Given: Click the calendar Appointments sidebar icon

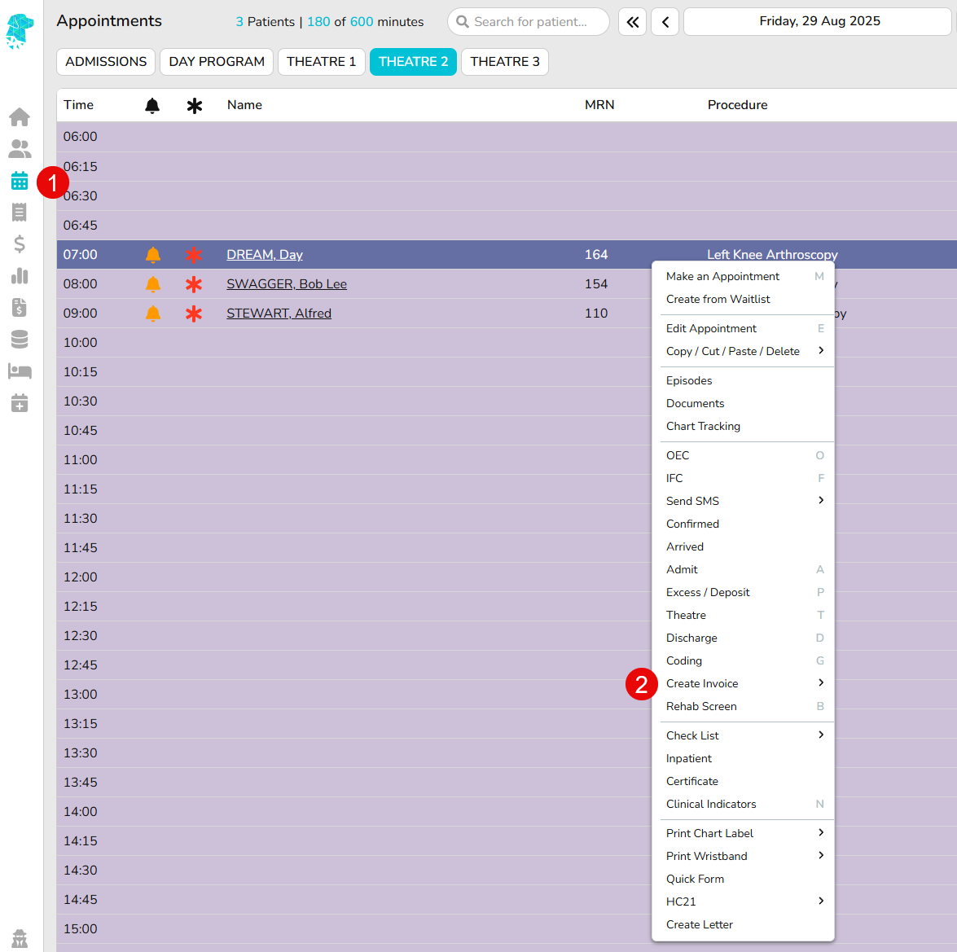Looking at the screenshot, I should (20, 181).
